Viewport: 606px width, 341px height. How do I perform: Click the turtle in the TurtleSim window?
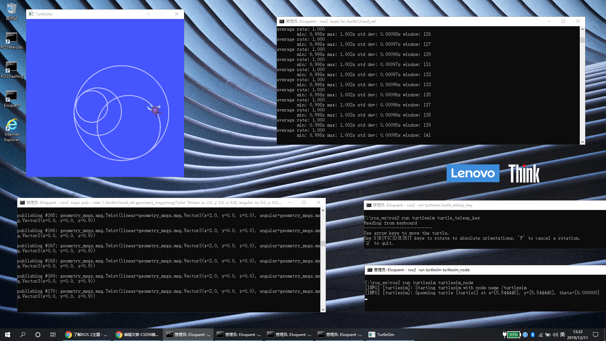(x=155, y=110)
